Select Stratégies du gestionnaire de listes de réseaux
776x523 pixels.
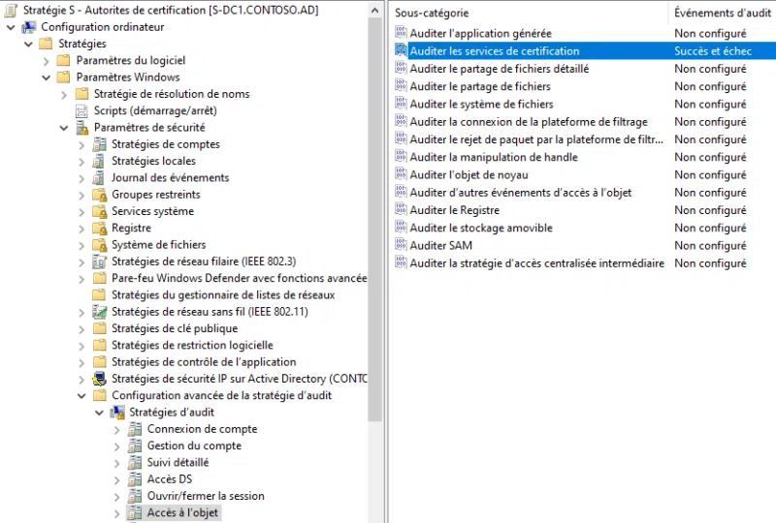223,295
